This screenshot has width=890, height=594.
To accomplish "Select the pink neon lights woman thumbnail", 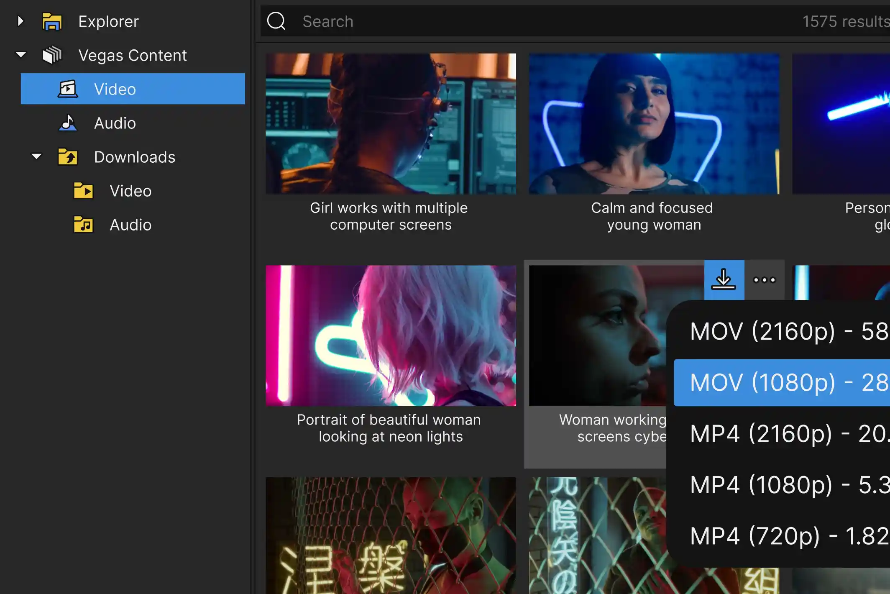I will (x=391, y=335).
